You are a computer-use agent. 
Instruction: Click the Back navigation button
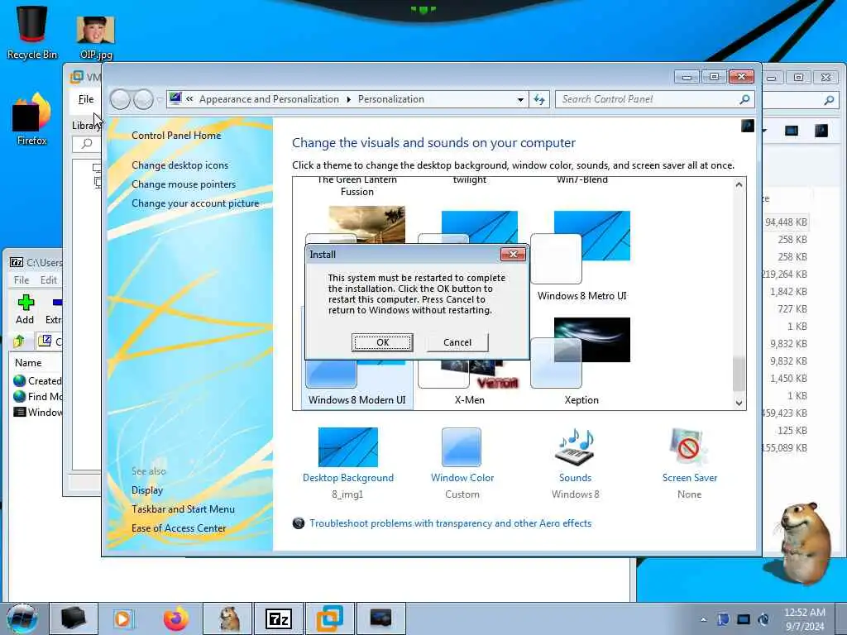[x=121, y=99]
